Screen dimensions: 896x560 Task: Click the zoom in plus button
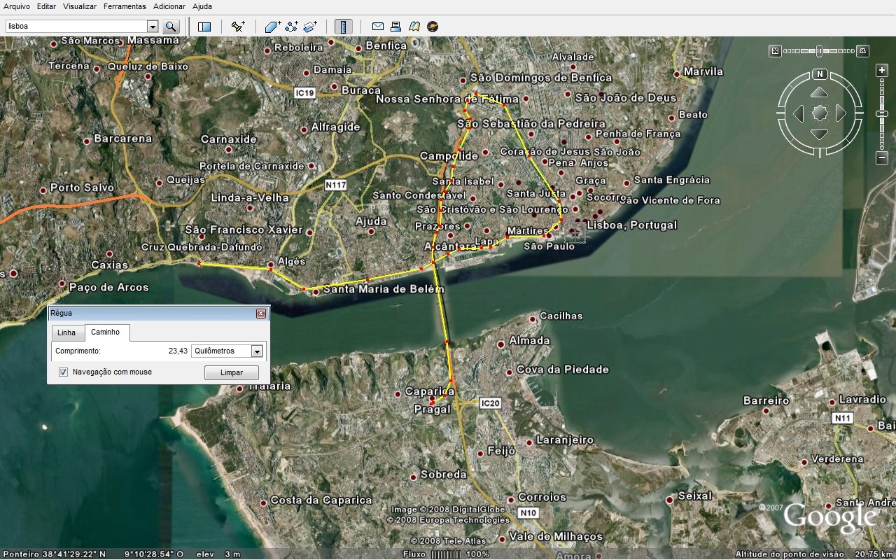tap(882, 70)
